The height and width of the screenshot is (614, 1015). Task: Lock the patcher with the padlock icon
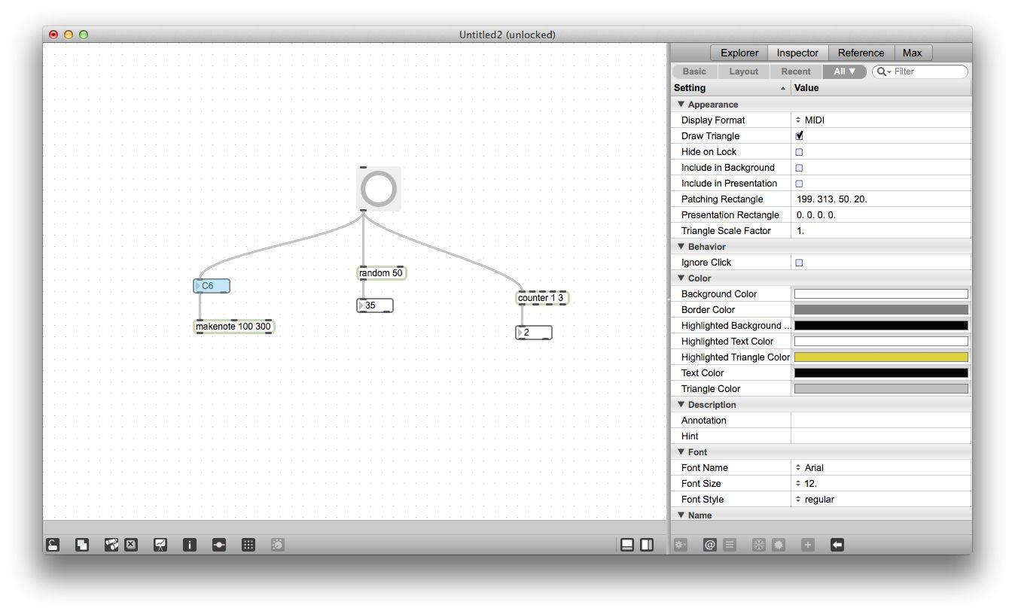click(53, 544)
